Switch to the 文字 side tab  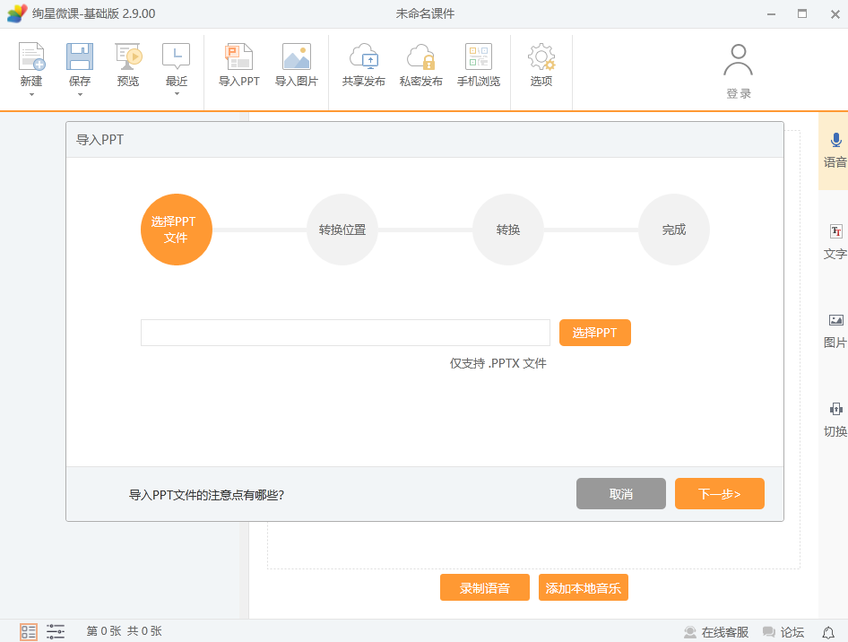pos(835,242)
